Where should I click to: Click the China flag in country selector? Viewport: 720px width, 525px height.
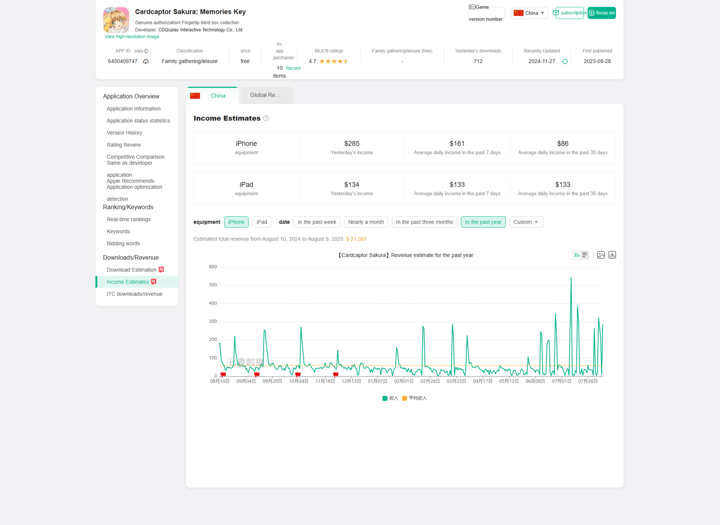[519, 13]
